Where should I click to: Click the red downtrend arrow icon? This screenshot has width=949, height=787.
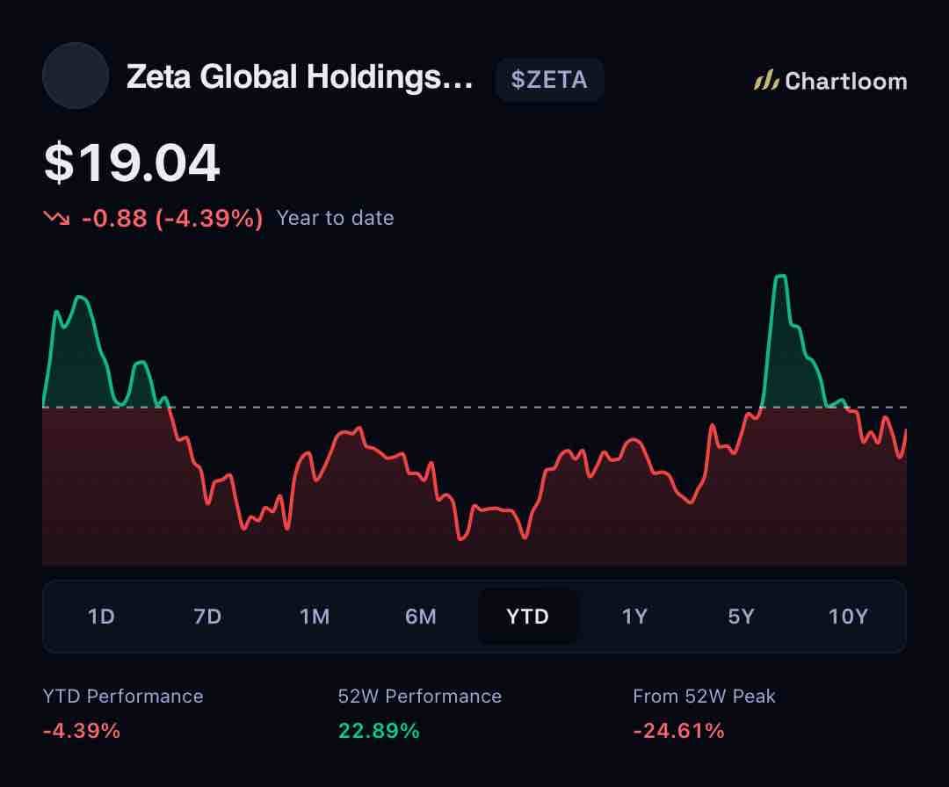point(56,217)
